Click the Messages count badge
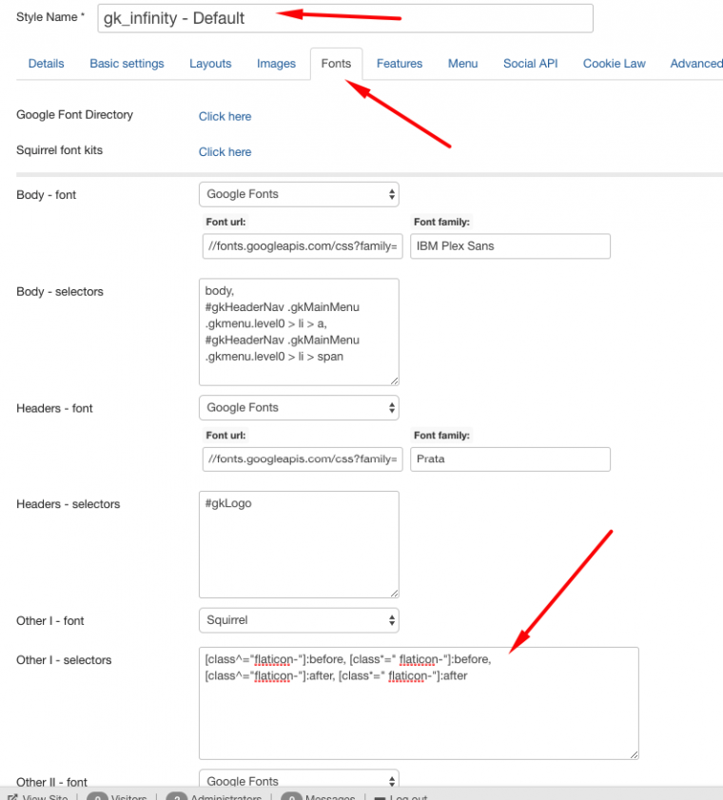Viewport: 723px width, 800px height. tap(292, 797)
